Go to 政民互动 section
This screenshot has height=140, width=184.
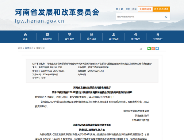pyautogui.click(x=113, y=37)
